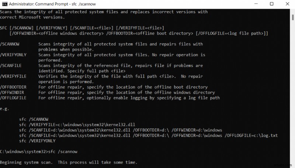This screenshot has width=295, height=168.
Task: Minimize the Command Prompt window
Action: click(254, 4)
